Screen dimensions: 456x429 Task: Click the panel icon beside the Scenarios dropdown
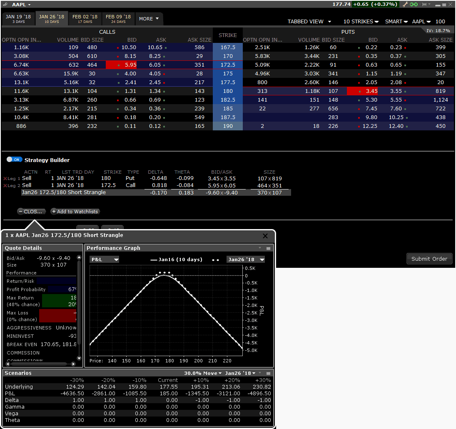pos(269,373)
